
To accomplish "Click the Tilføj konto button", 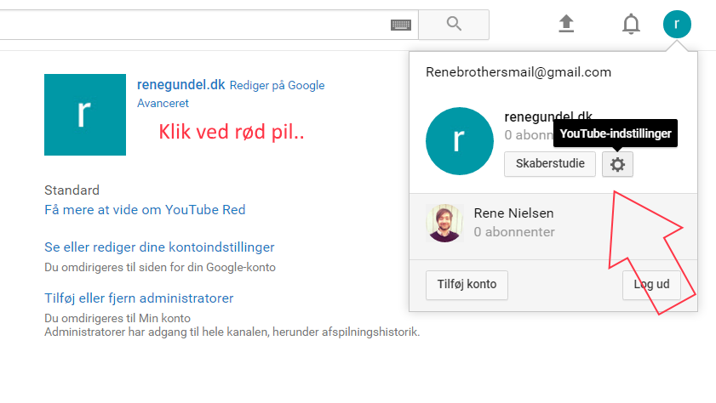I will (467, 285).
